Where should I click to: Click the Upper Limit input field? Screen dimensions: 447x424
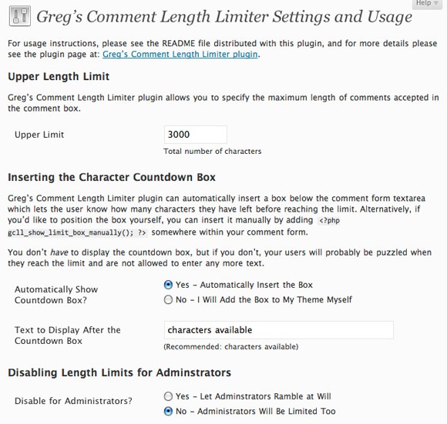pyautogui.click(x=196, y=135)
